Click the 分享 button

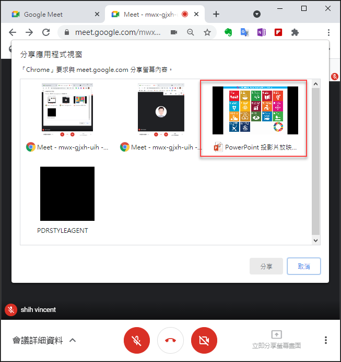click(266, 266)
